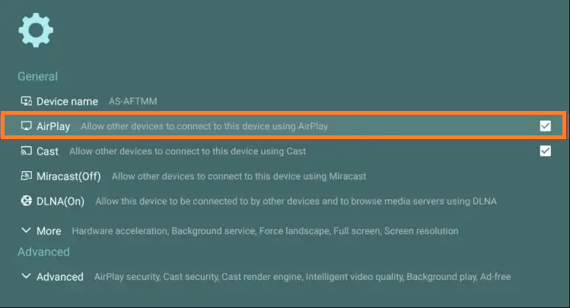Click the General section heading
This screenshot has height=308, width=570.
[x=37, y=76]
